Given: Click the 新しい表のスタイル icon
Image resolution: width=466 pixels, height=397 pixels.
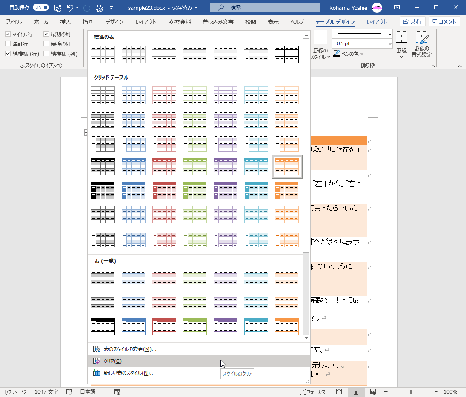Looking at the screenshot, I should (97, 373).
